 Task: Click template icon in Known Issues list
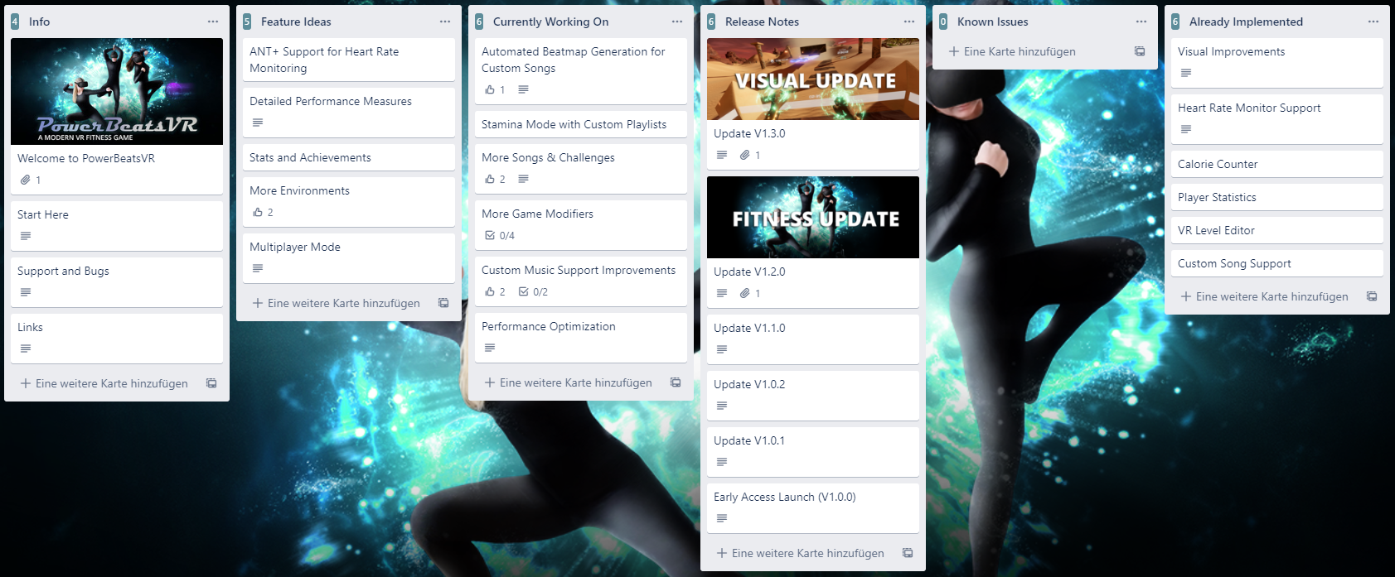click(x=1140, y=51)
